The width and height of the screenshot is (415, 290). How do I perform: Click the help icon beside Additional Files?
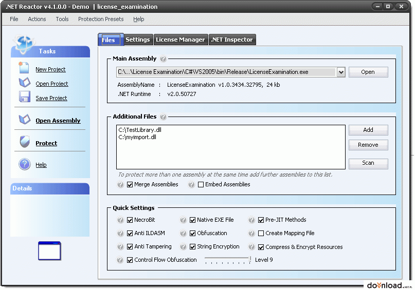pos(164,117)
